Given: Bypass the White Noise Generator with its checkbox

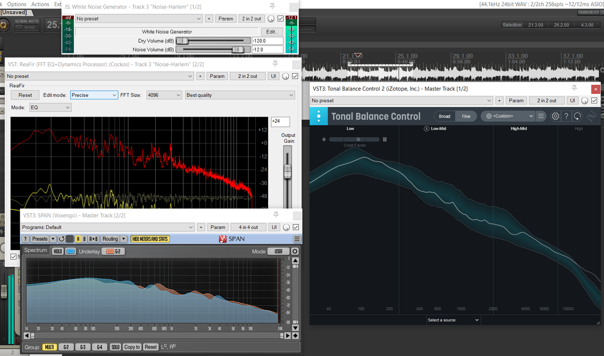Looking at the screenshot, I should [281, 18].
